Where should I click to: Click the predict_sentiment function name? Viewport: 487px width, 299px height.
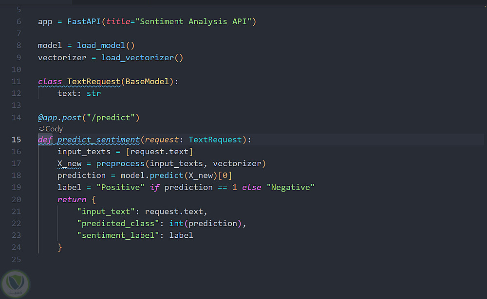[98, 140]
